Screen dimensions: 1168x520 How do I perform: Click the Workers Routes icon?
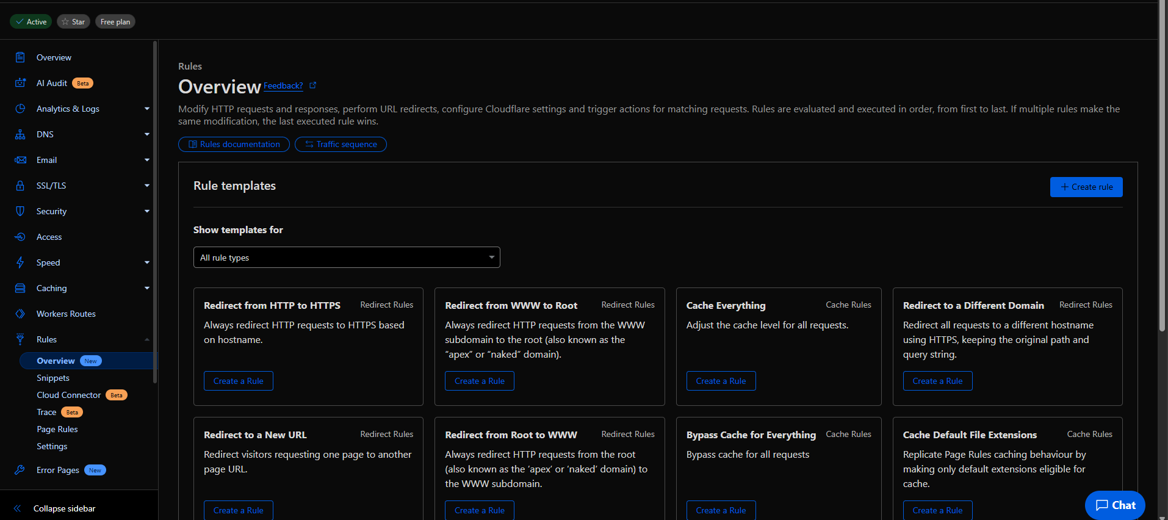point(20,314)
